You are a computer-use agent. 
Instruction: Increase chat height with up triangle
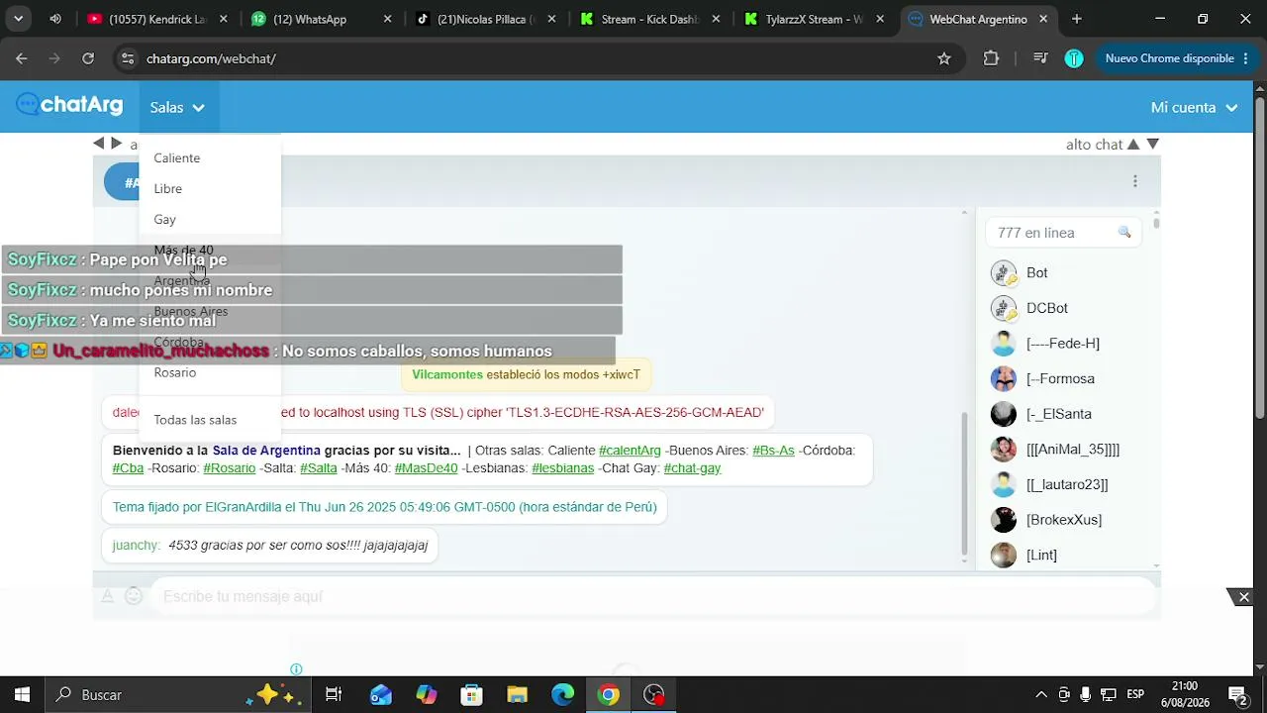[1133, 145]
